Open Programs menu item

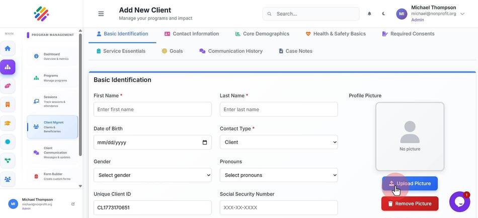click(52, 78)
